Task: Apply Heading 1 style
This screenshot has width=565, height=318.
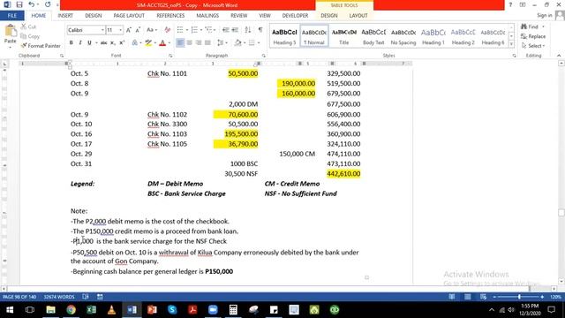Action: coord(433,36)
